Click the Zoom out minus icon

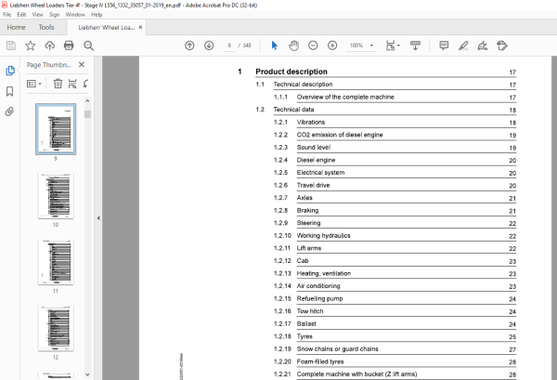click(x=313, y=46)
